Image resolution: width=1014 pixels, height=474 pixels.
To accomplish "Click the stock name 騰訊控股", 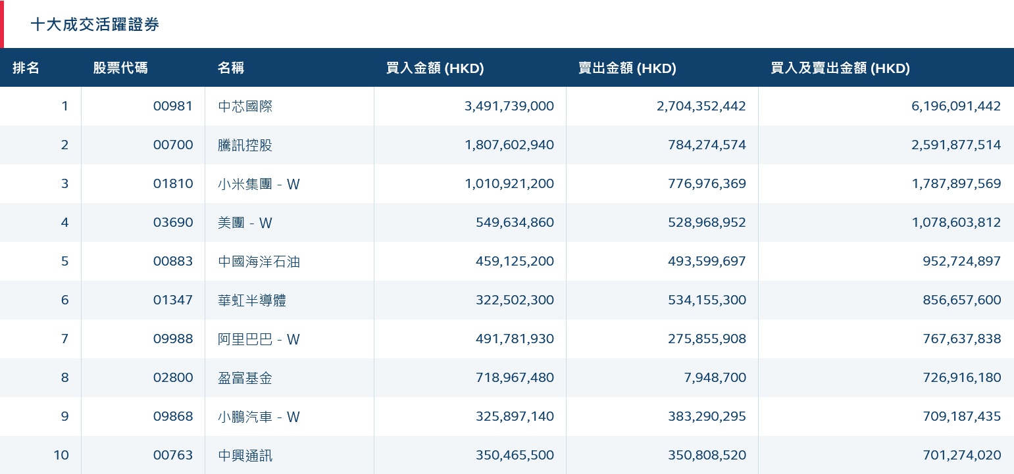I will [x=245, y=145].
